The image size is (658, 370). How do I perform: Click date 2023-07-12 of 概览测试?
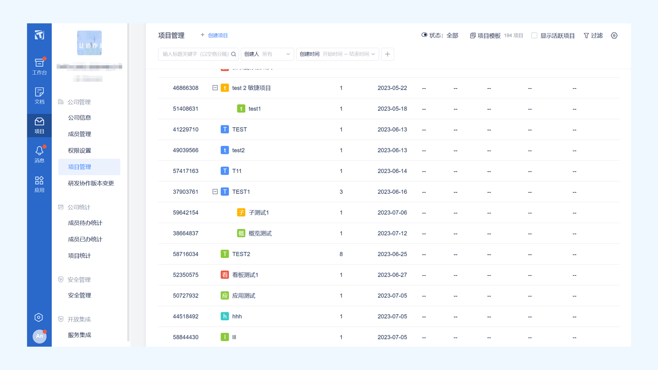(392, 233)
